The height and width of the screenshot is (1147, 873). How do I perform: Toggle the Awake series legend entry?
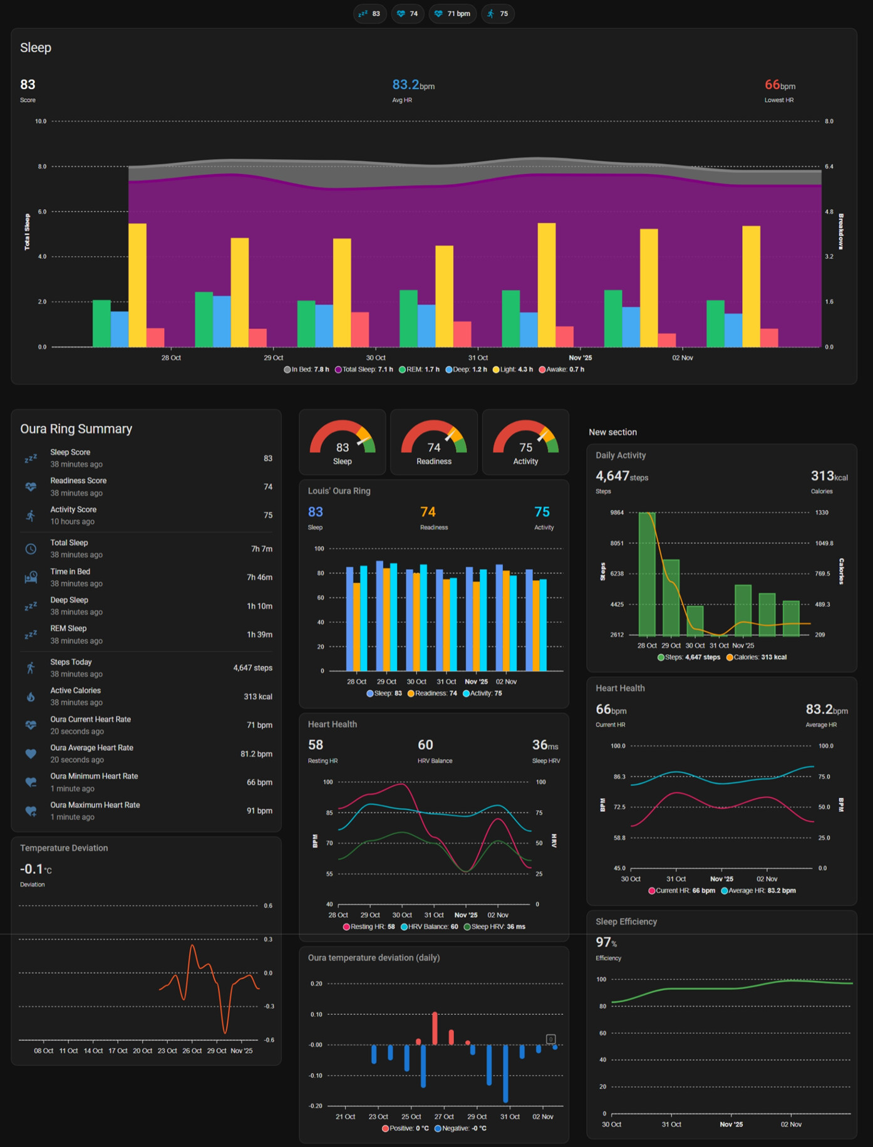561,370
